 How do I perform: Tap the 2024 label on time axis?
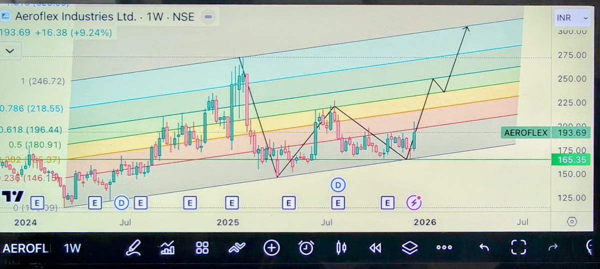coord(25,222)
